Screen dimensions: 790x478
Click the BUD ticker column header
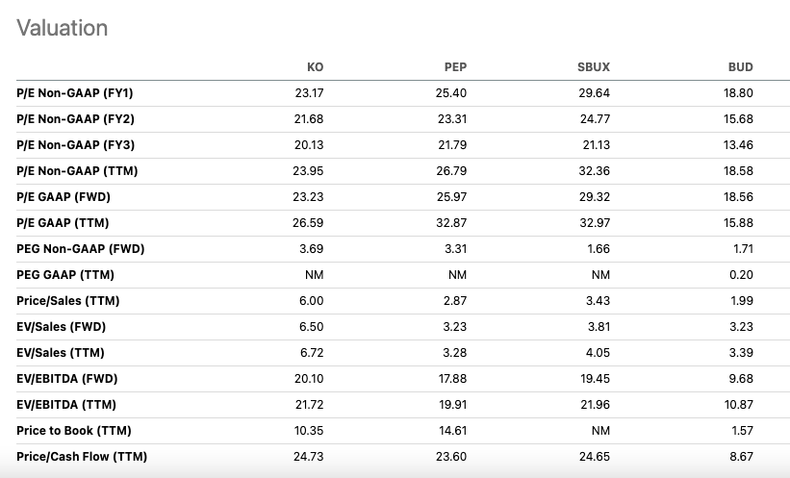pyautogui.click(x=740, y=67)
